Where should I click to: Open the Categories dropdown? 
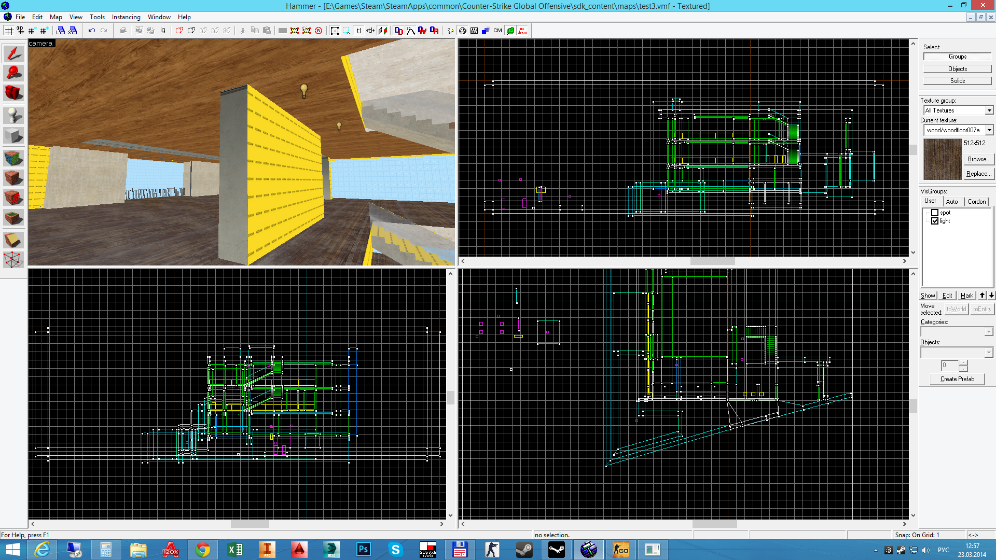[x=989, y=332]
